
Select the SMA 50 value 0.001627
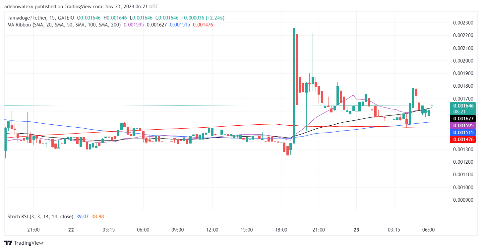pyautogui.click(x=157, y=24)
